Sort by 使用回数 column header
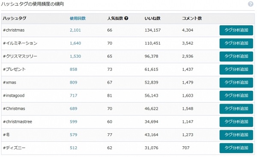The width and height of the screenshot is (257, 157). click(x=78, y=18)
